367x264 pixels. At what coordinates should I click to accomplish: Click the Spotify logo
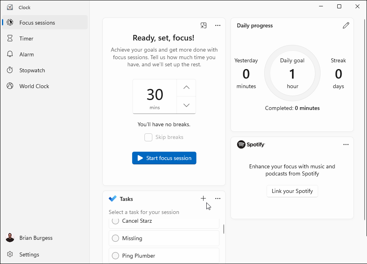(x=242, y=144)
